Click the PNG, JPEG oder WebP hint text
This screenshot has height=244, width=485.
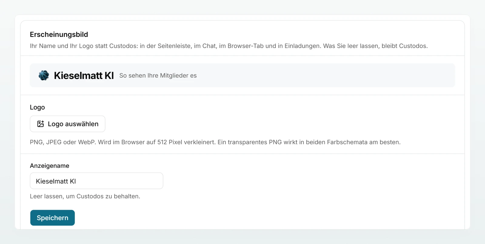[215, 142]
